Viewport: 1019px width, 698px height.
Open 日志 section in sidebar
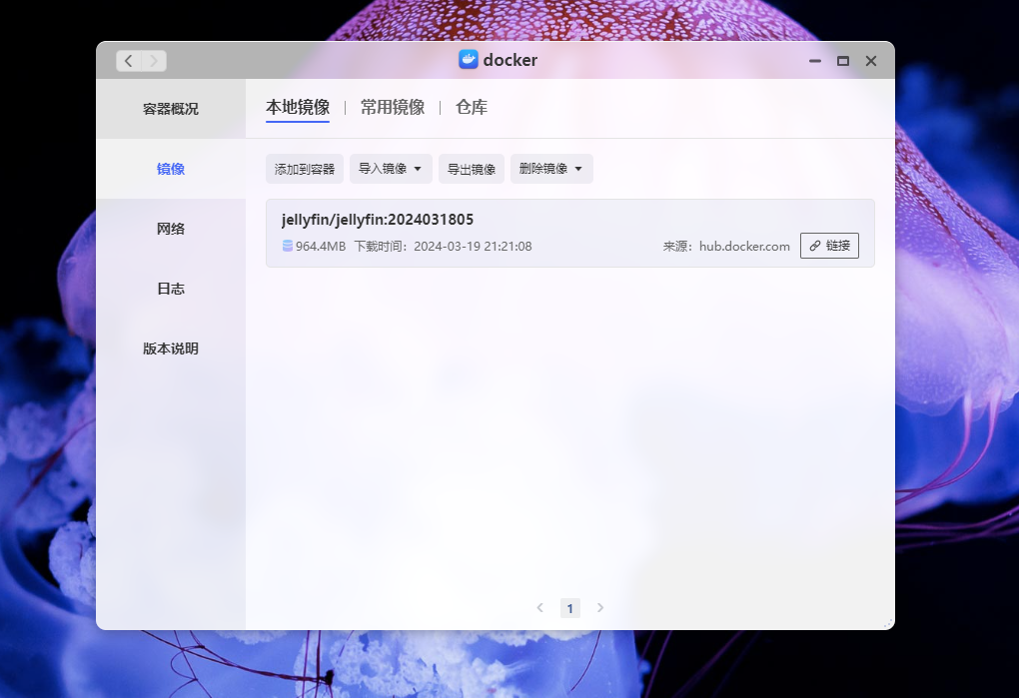pyautogui.click(x=171, y=289)
